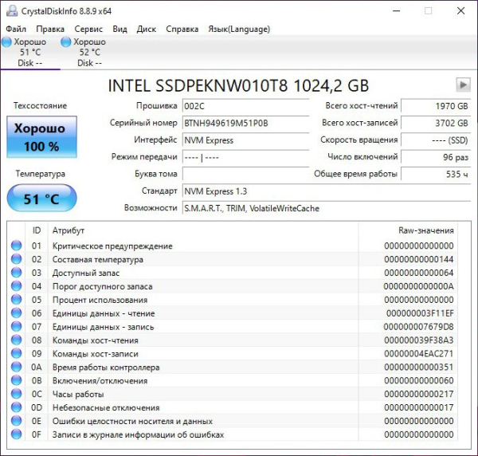Click status orb for Единицы данных - чтение row
The height and width of the screenshot is (456, 478).
click(17, 313)
